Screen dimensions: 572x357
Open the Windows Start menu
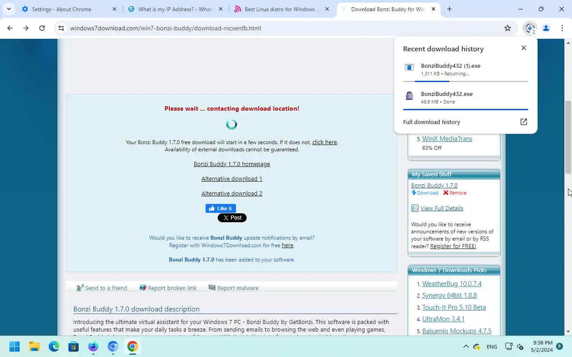point(14,346)
